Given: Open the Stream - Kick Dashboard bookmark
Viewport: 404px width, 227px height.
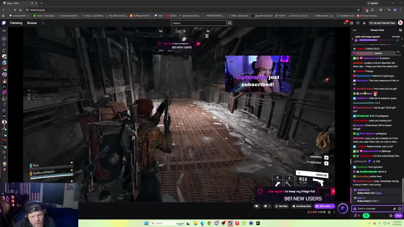Looking at the screenshot, I should pyautogui.click(x=44, y=16).
